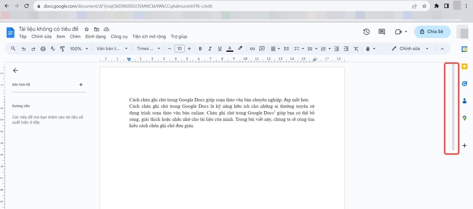Decrease the paragraph indent
Image resolution: width=473 pixels, height=209 pixels.
point(336,49)
